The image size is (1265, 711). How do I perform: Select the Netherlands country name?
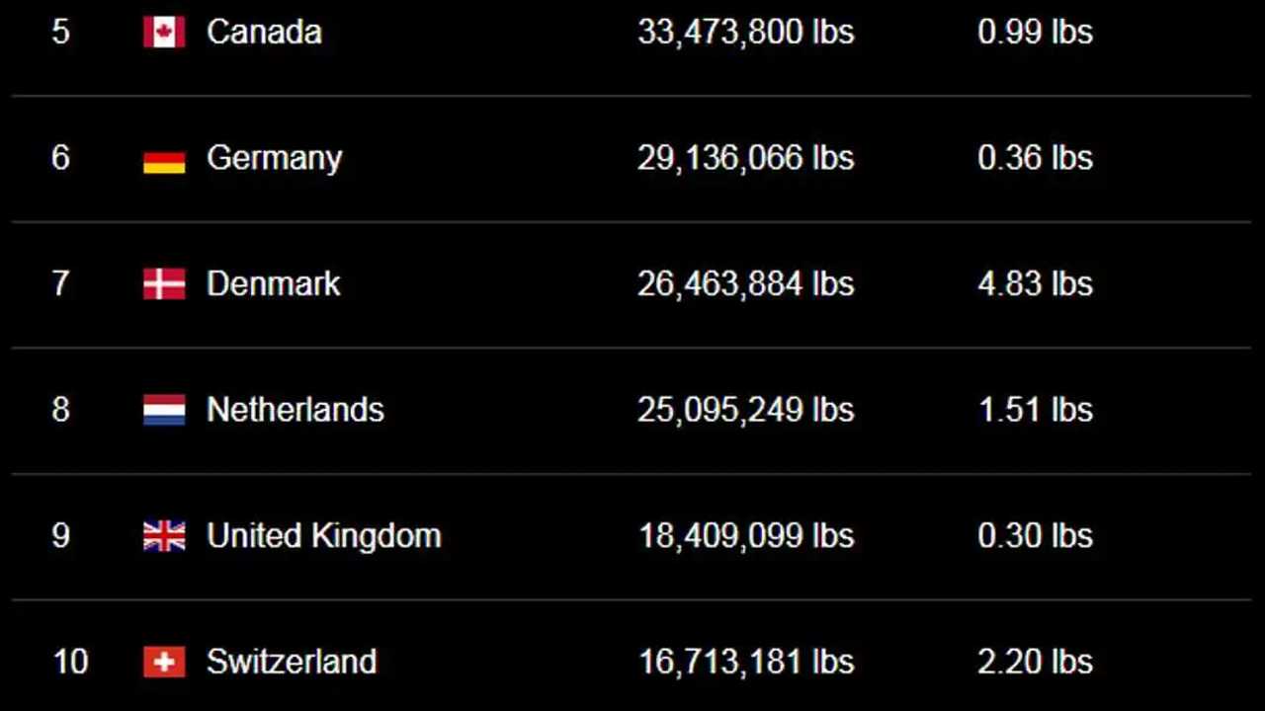[x=295, y=410]
